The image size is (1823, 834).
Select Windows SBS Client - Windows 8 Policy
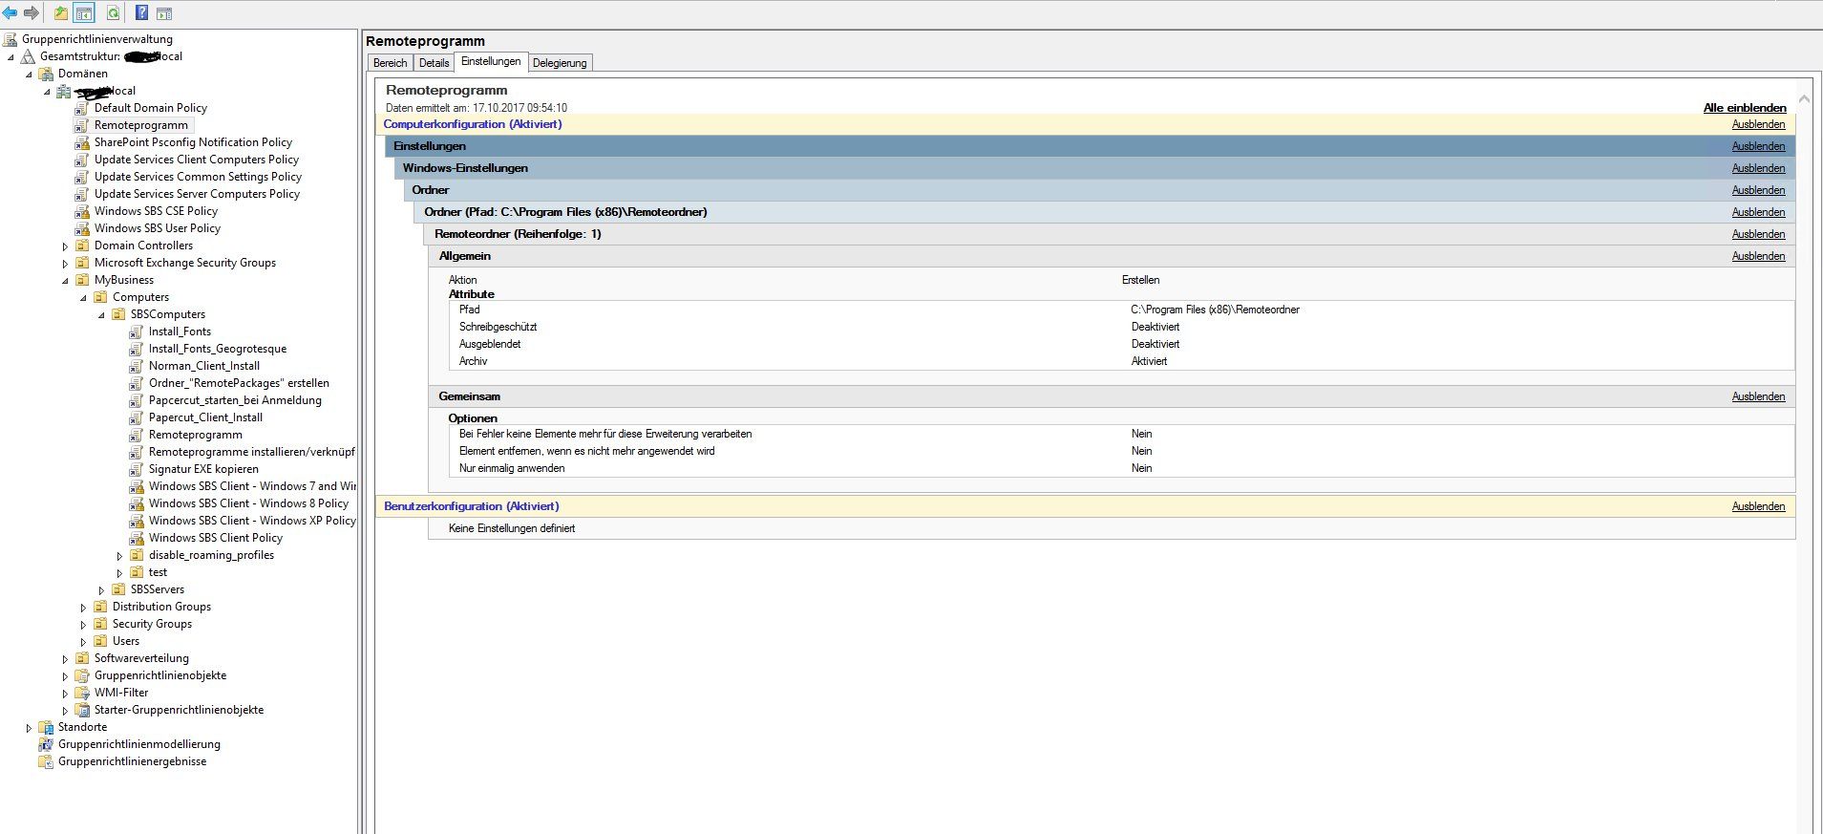click(248, 503)
